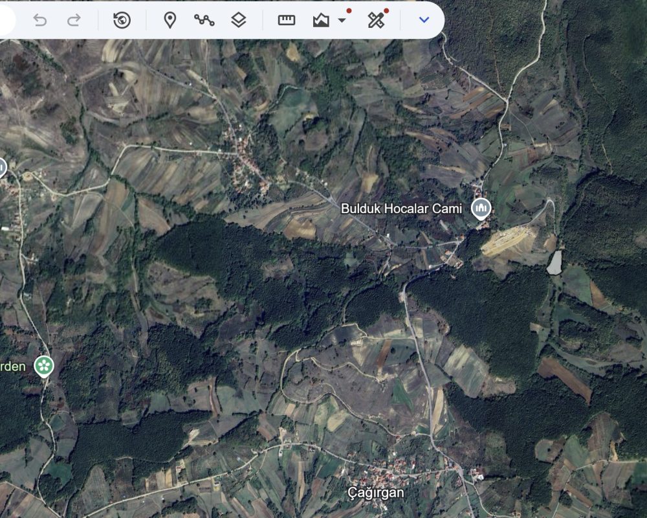This screenshot has height=518, width=647.
Task: Open historical imagery clock icon
Action: (x=122, y=20)
